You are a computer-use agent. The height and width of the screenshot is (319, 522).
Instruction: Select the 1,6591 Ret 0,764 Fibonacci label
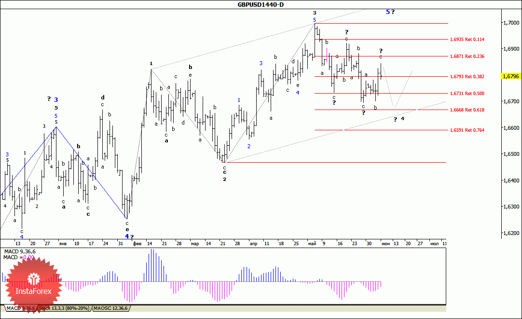(x=467, y=130)
